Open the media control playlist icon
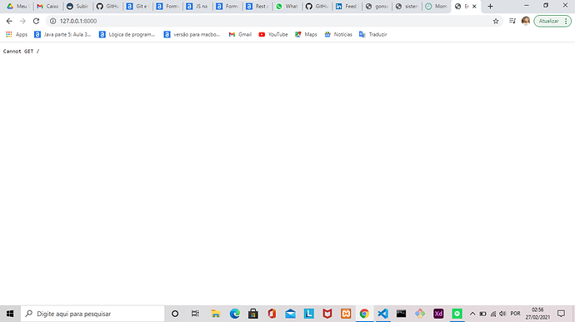This screenshot has width=575, height=322. tap(512, 22)
